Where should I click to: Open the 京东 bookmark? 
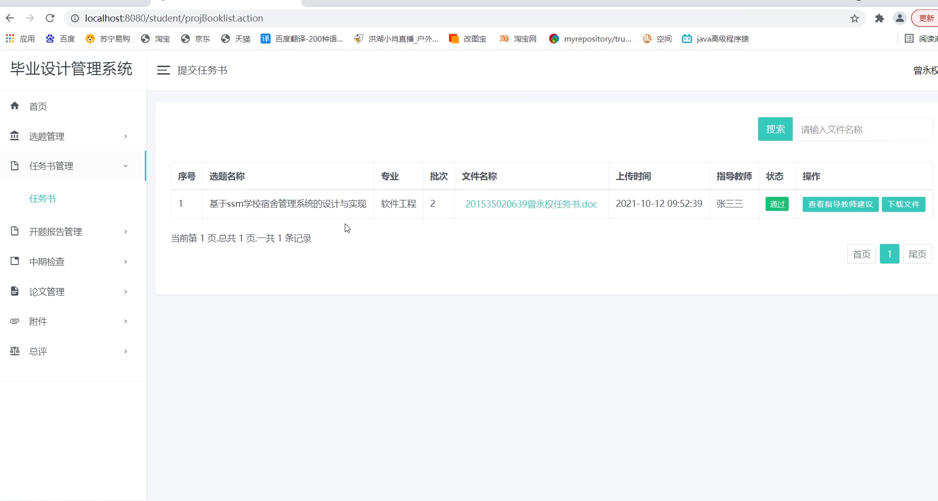pyautogui.click(x=195, y=39)
